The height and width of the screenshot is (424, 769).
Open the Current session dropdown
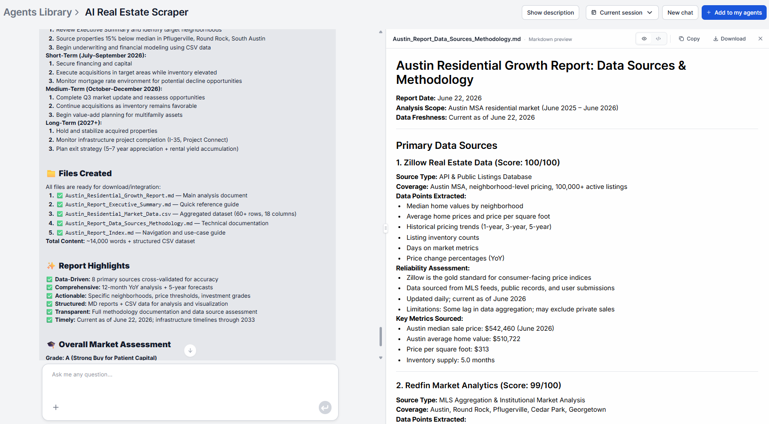(x=622, y=13)
